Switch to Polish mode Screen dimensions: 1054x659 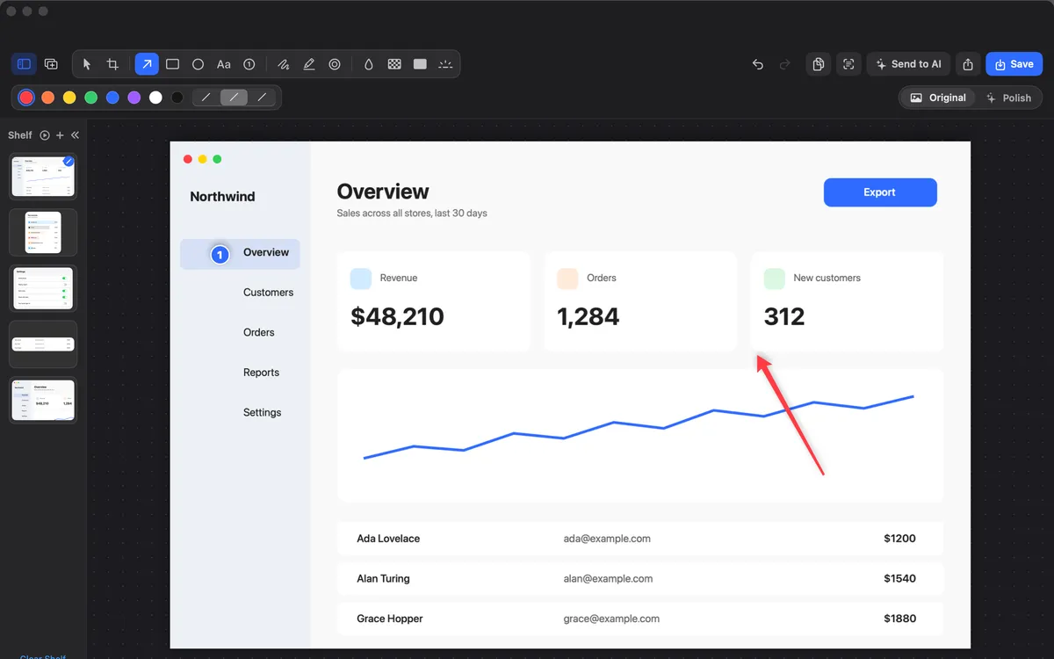1009,98
